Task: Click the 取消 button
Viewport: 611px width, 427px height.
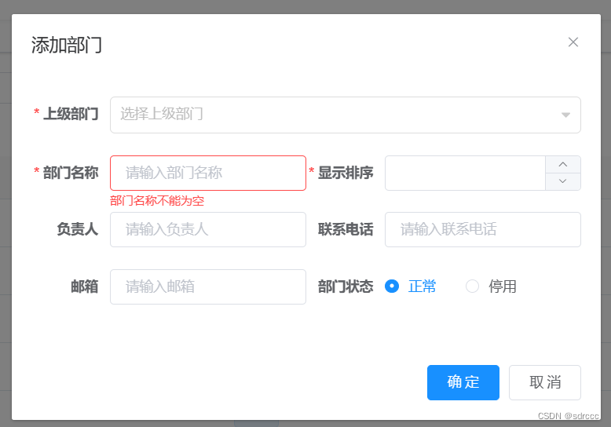Action: click(x=545, y=382)
